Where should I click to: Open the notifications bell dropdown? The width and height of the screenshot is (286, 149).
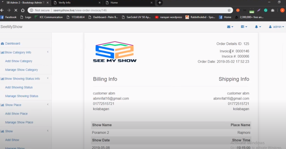click(x=258, y=27)
